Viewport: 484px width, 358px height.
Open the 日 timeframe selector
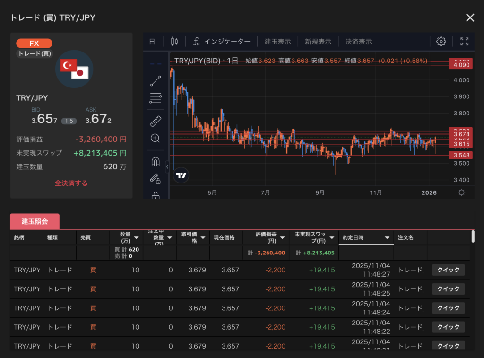(152, 42)
